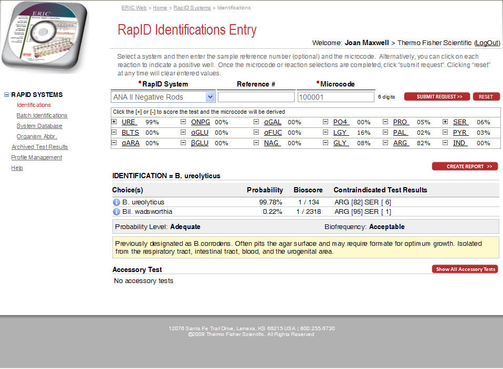The width and height of the screenshot is (503, 369).
Task: Open Identifications in the sidebar
Action: click(x=34, y=105)
